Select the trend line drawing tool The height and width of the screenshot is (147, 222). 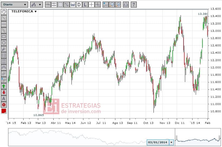(x=4, y=18)
